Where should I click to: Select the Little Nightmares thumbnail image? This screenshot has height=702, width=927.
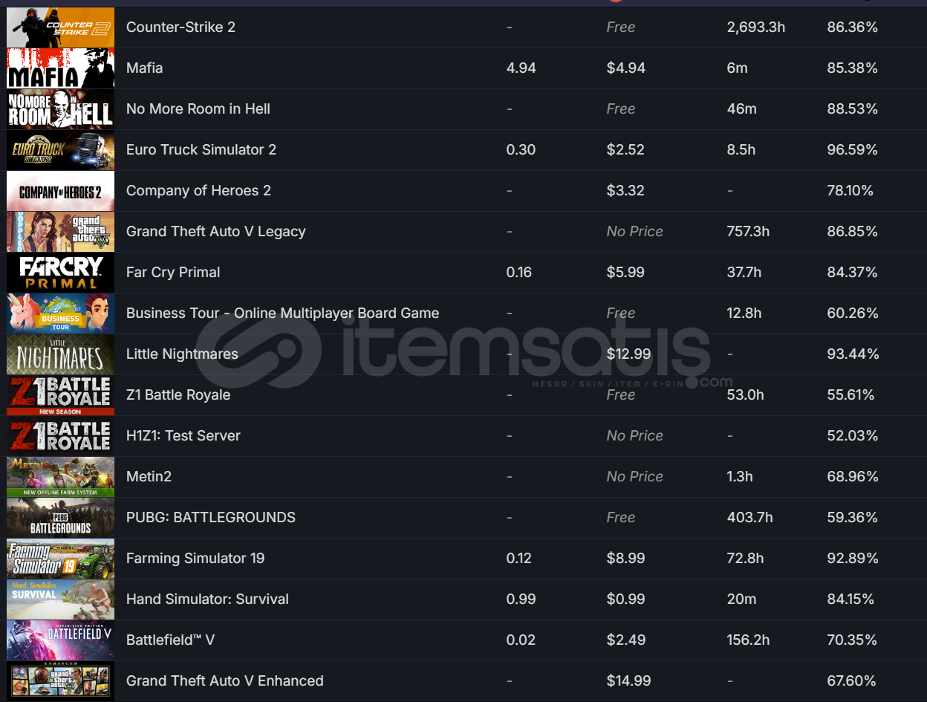pyautogui.click(x=60, y=354)
